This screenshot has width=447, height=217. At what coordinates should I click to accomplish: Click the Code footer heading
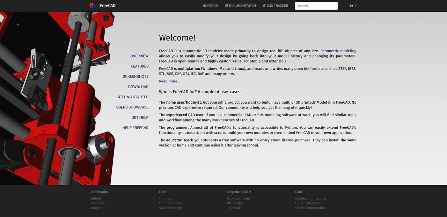[299, 192]
